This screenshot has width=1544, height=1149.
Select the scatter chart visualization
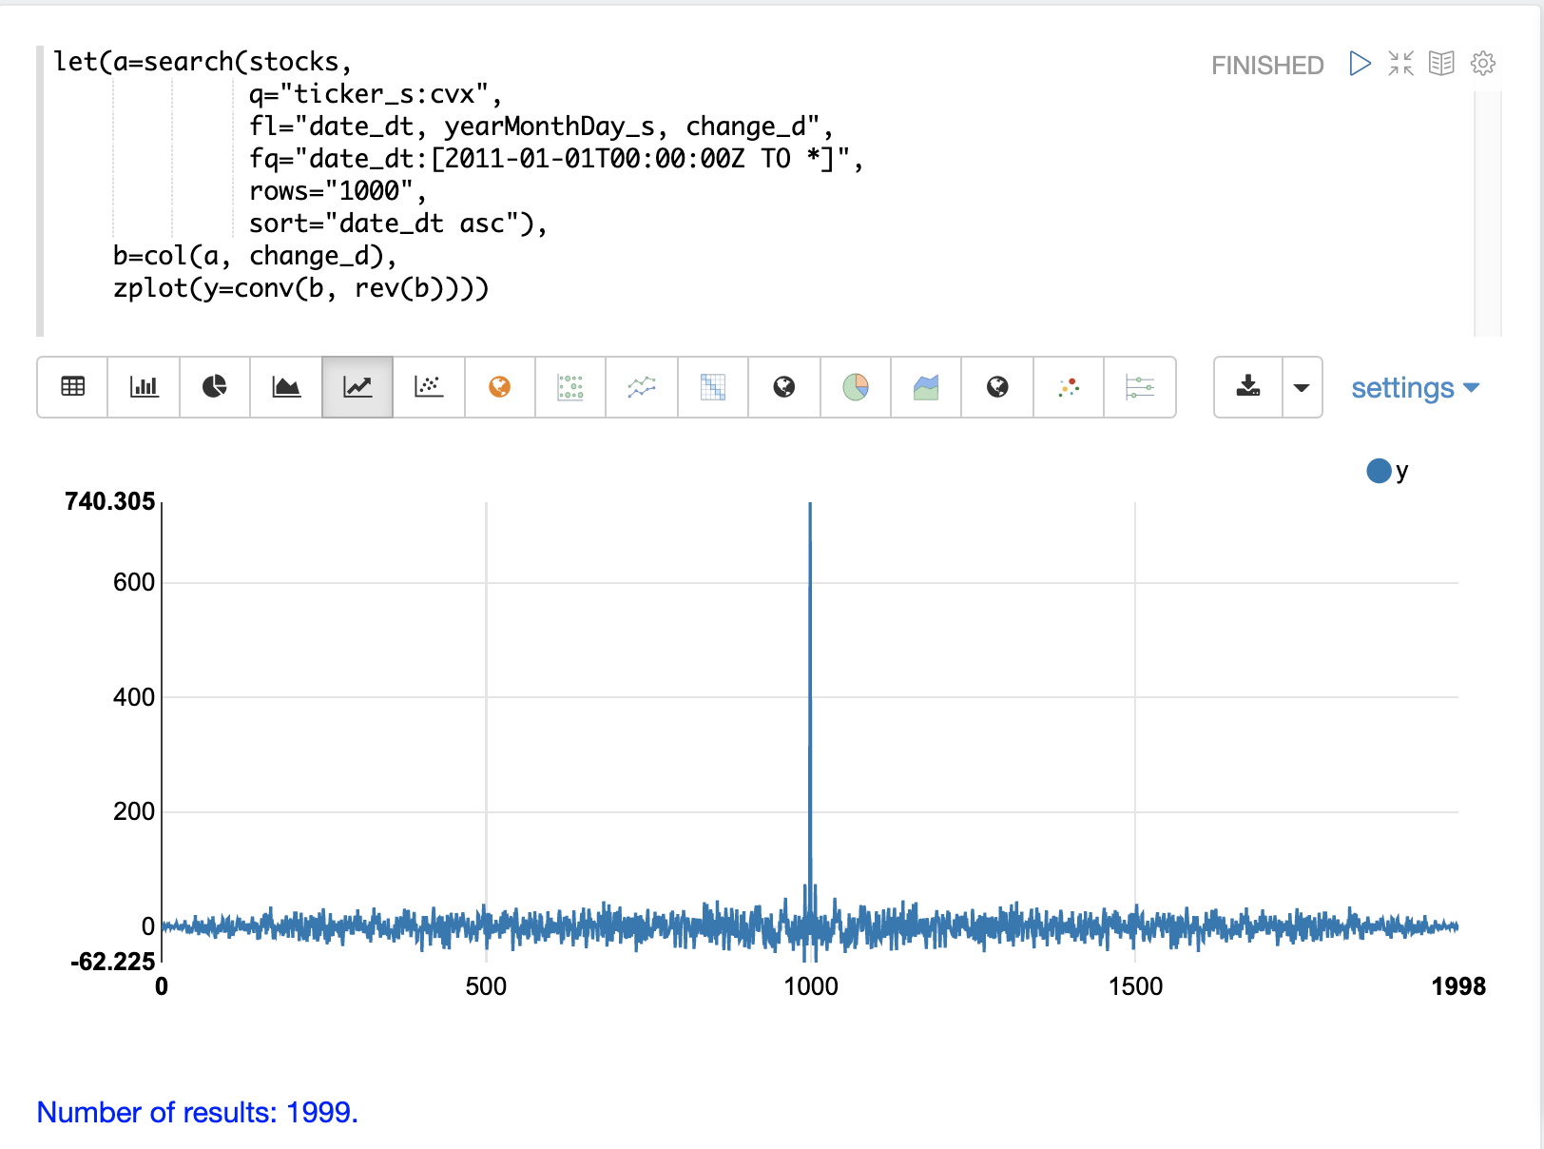pos(429,387)
